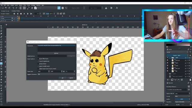Open the Settings menu

33,5
